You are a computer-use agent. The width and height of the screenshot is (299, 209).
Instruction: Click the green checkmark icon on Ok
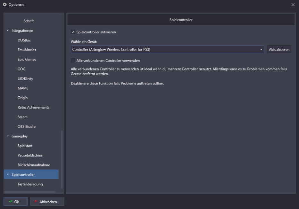tap(11, 202)
